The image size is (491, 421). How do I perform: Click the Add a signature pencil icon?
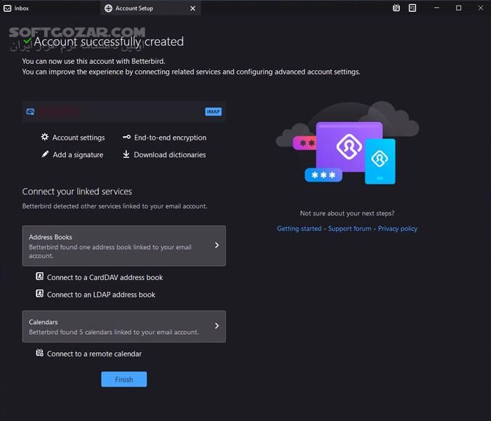tap(45, 154)
